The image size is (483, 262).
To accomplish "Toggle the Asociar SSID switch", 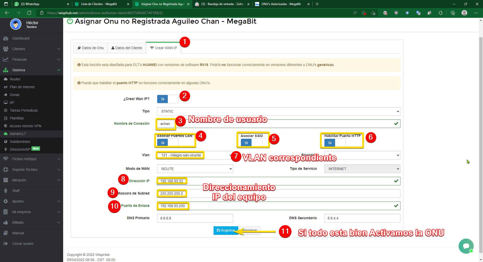I will point(251,143).
